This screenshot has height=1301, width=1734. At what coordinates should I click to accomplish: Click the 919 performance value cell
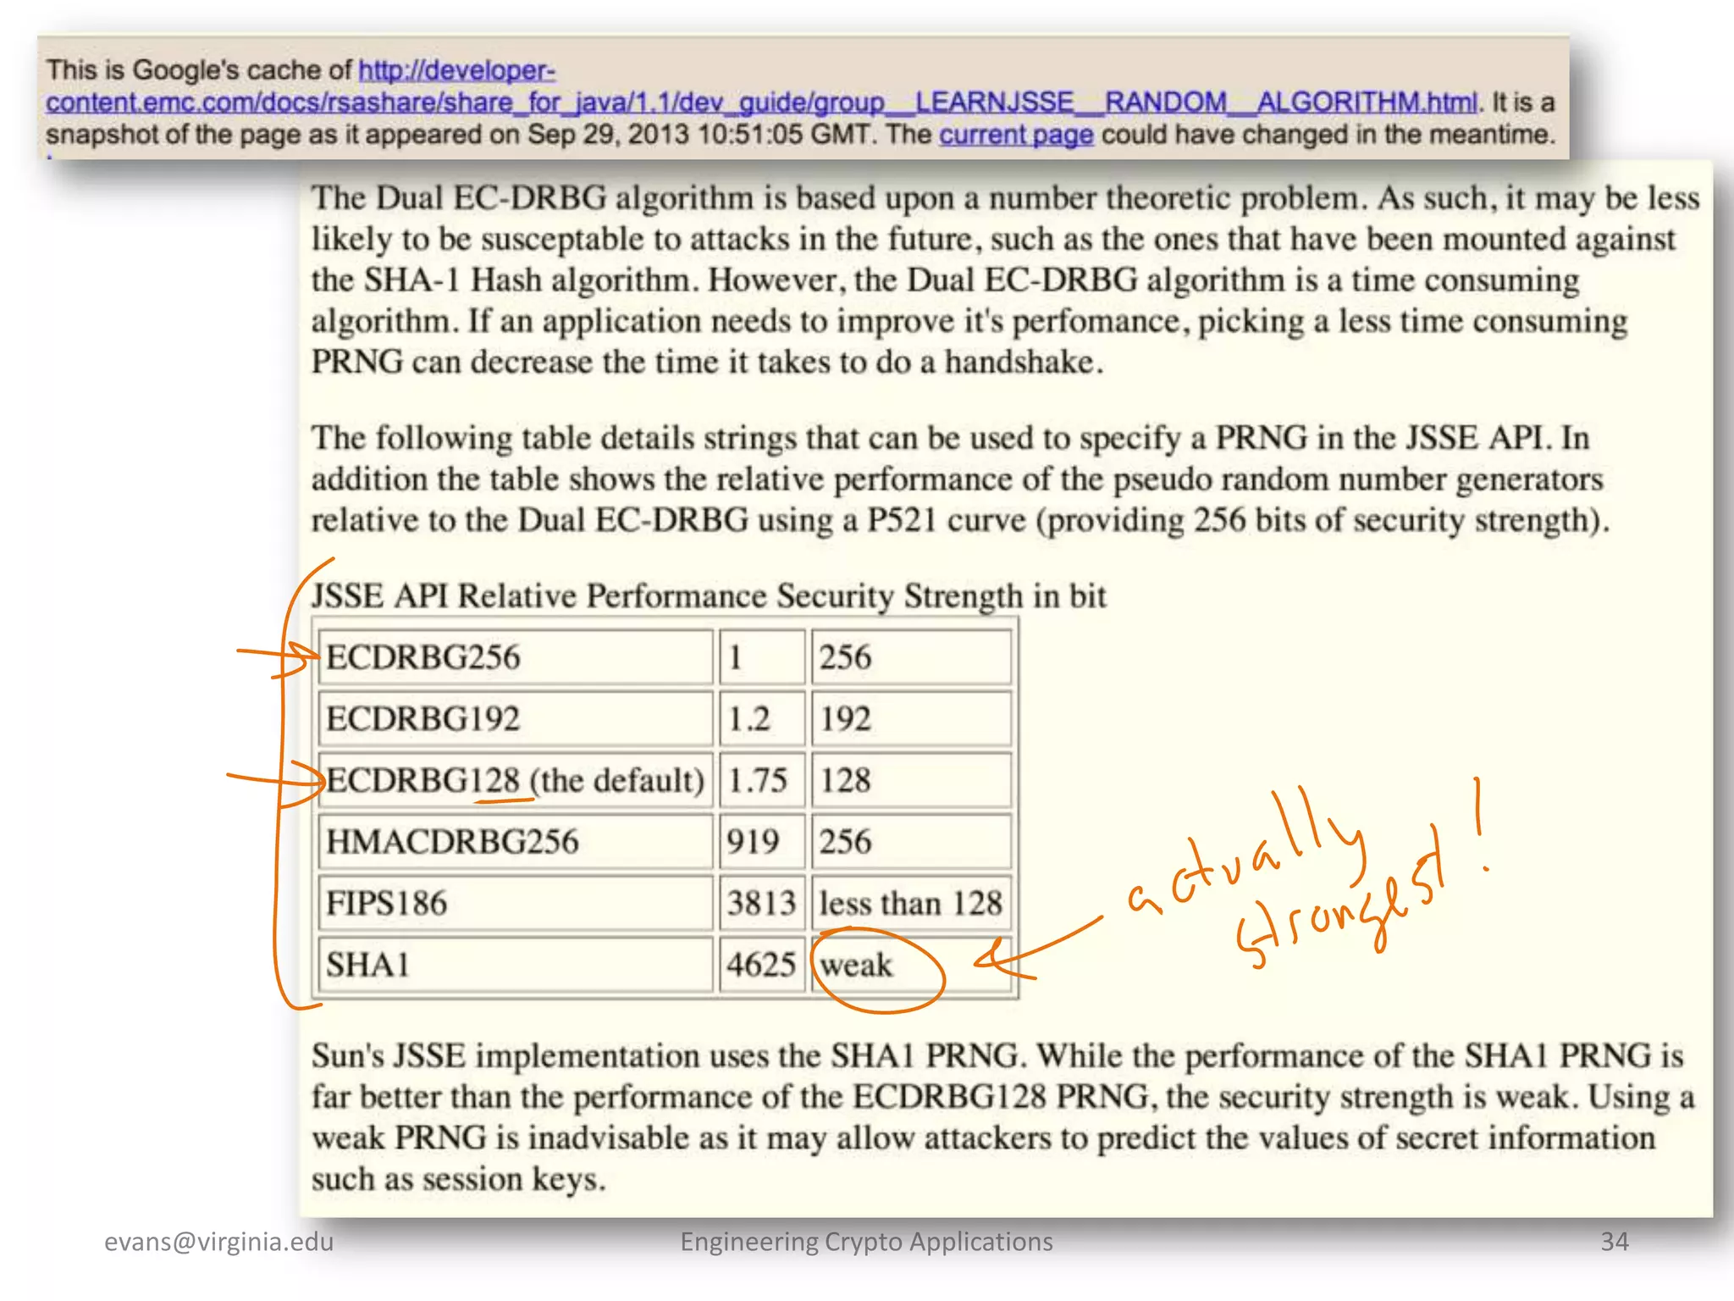pos(761,842)
